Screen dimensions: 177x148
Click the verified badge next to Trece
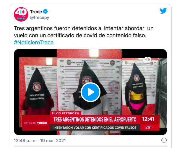46,12
